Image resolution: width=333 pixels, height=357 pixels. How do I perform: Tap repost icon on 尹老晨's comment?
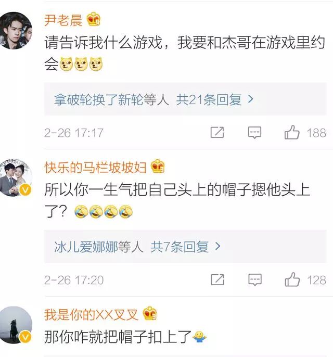click(x=217, y=132)
